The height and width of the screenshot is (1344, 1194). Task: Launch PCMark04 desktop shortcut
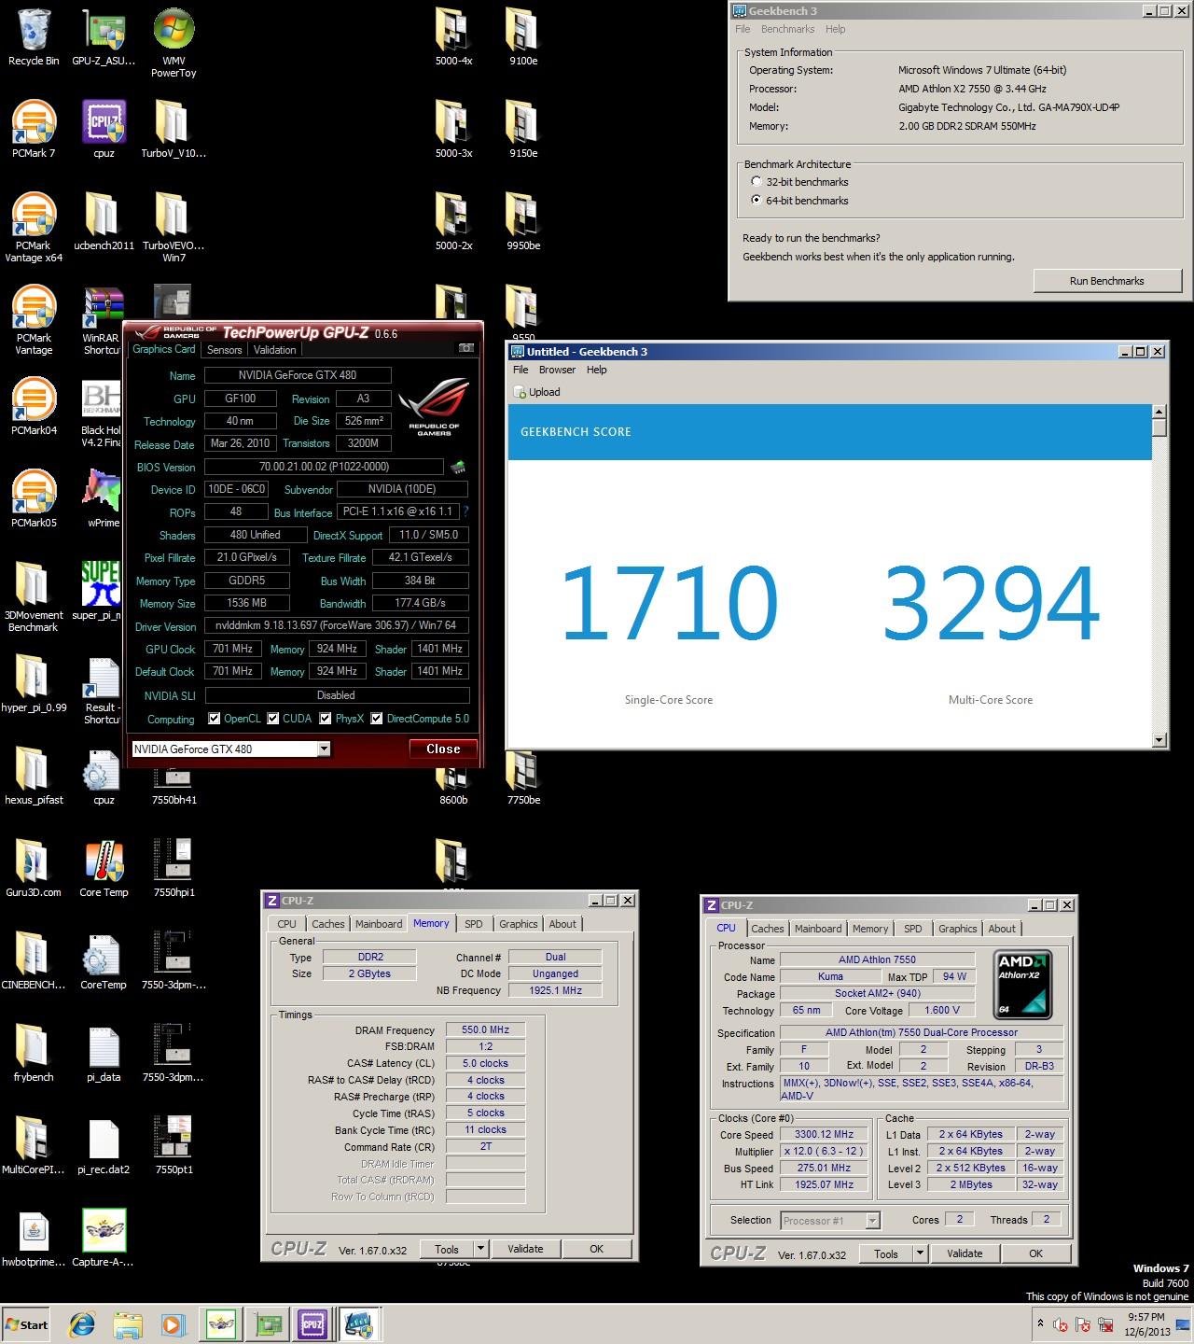tap(34, 407)
